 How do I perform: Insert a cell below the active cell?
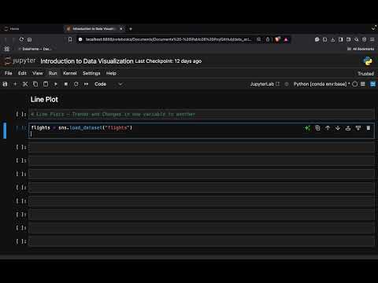[358, 128]
